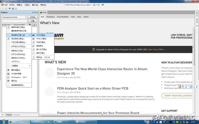Choose 集成库 in the submenu

tap(43, 46)
